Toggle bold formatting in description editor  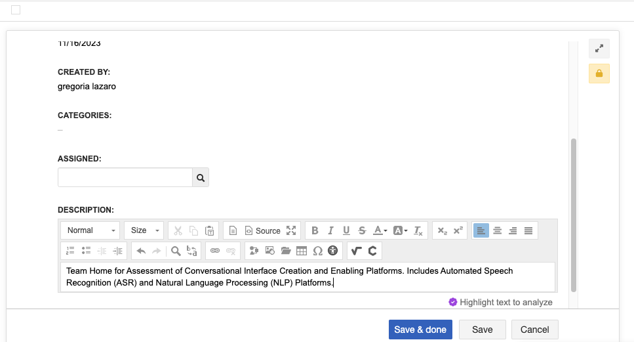(315, 230)
